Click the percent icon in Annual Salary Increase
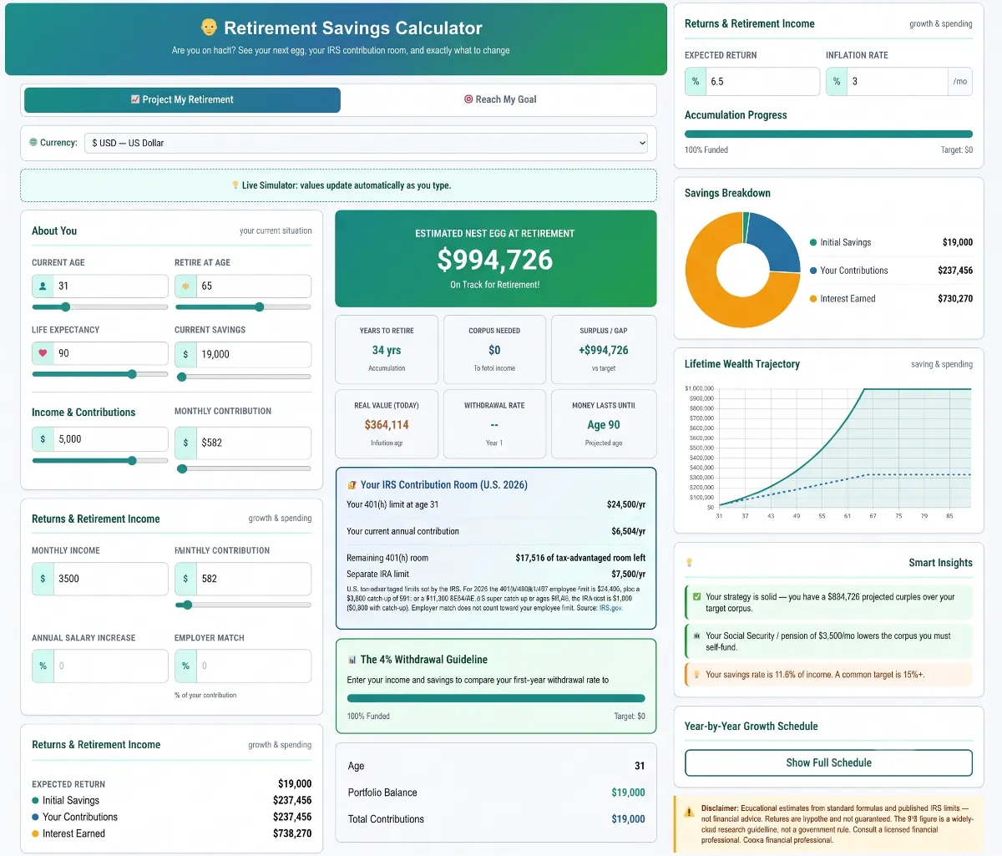This screenshot has height=856, width=1002. pos(43,666)
